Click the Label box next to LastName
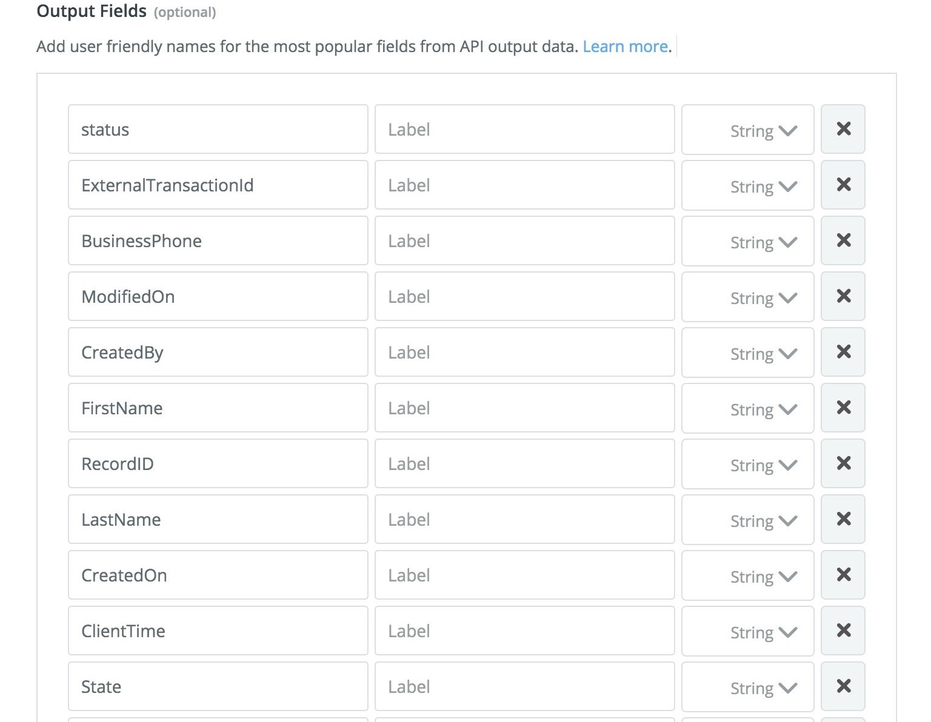This screenshot has width=931, height=722. click(x=524, y=520)
